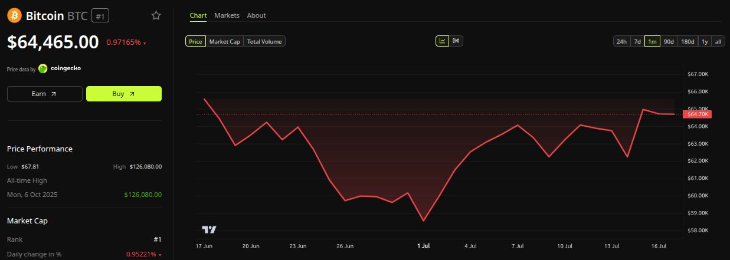Click the #1 rank badge beside BTC
The image size is (730, 260).
point(100,16)
